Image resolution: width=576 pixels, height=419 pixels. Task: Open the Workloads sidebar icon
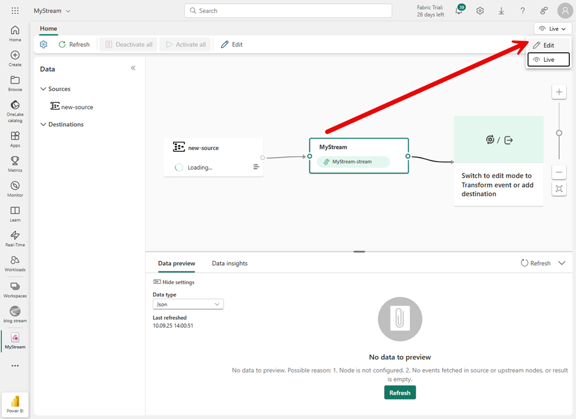[15, 263]
